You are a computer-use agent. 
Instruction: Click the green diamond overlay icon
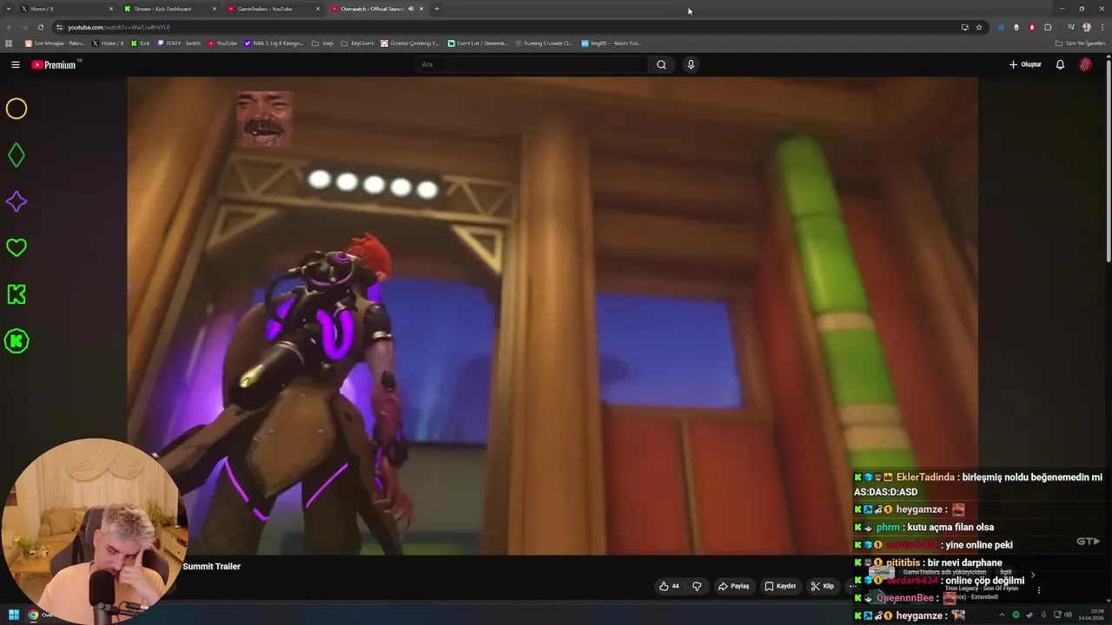(17, 155)
